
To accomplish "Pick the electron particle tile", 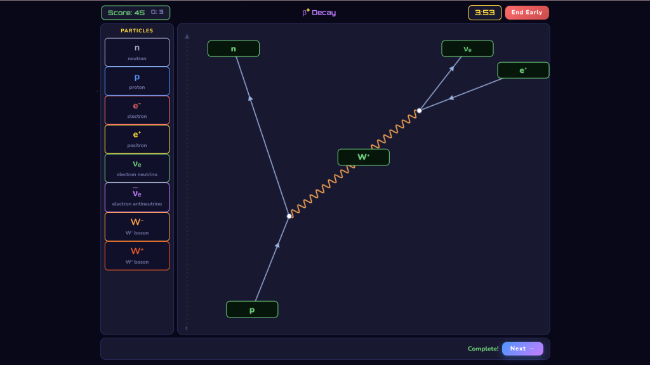I will pyautogui.click(x=137, y=110).
